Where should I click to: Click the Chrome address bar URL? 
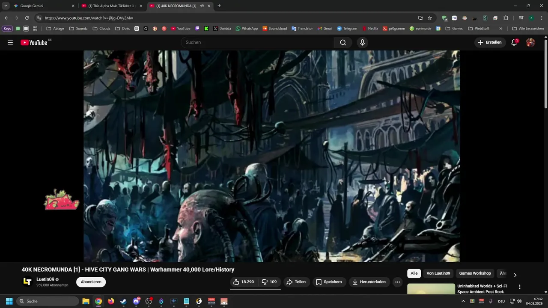click(x=89, y=18)
